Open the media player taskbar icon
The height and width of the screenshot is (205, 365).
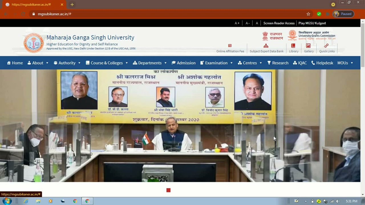[x=50, y=201]
